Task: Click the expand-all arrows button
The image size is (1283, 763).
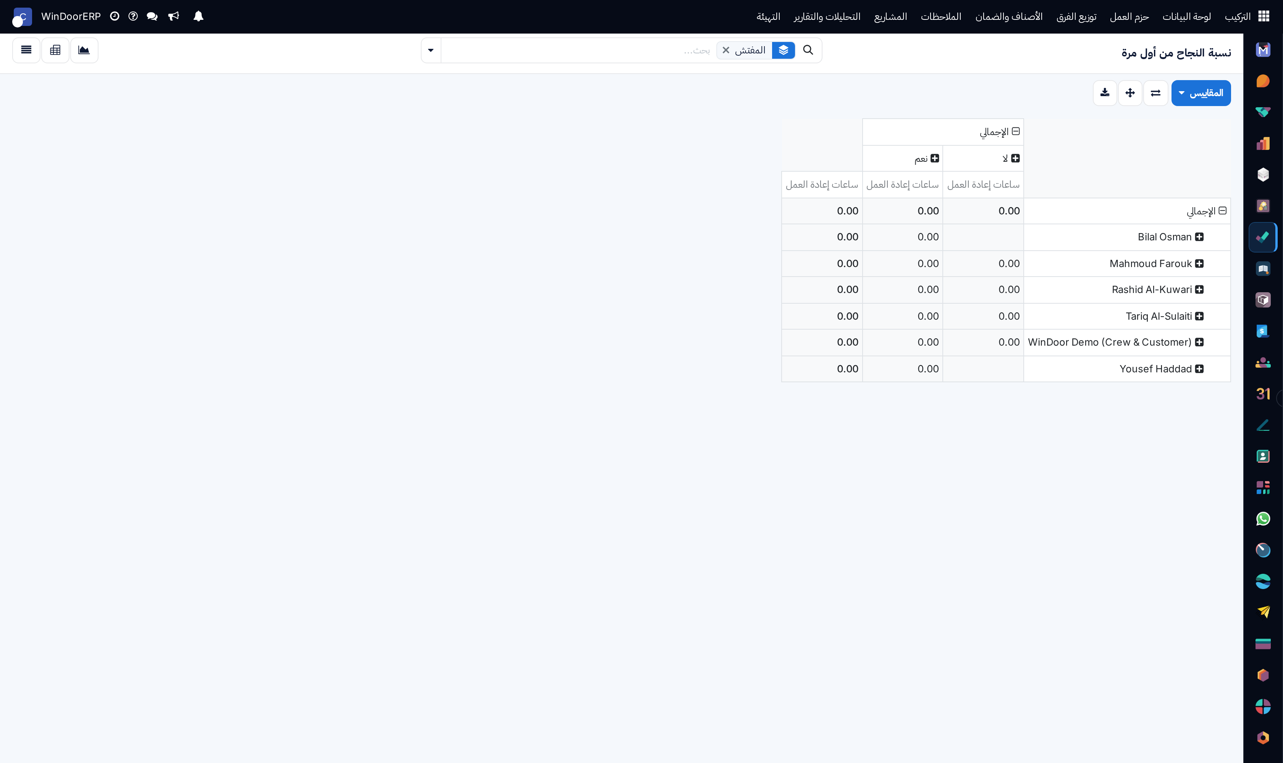Action: coord(1130,93)
